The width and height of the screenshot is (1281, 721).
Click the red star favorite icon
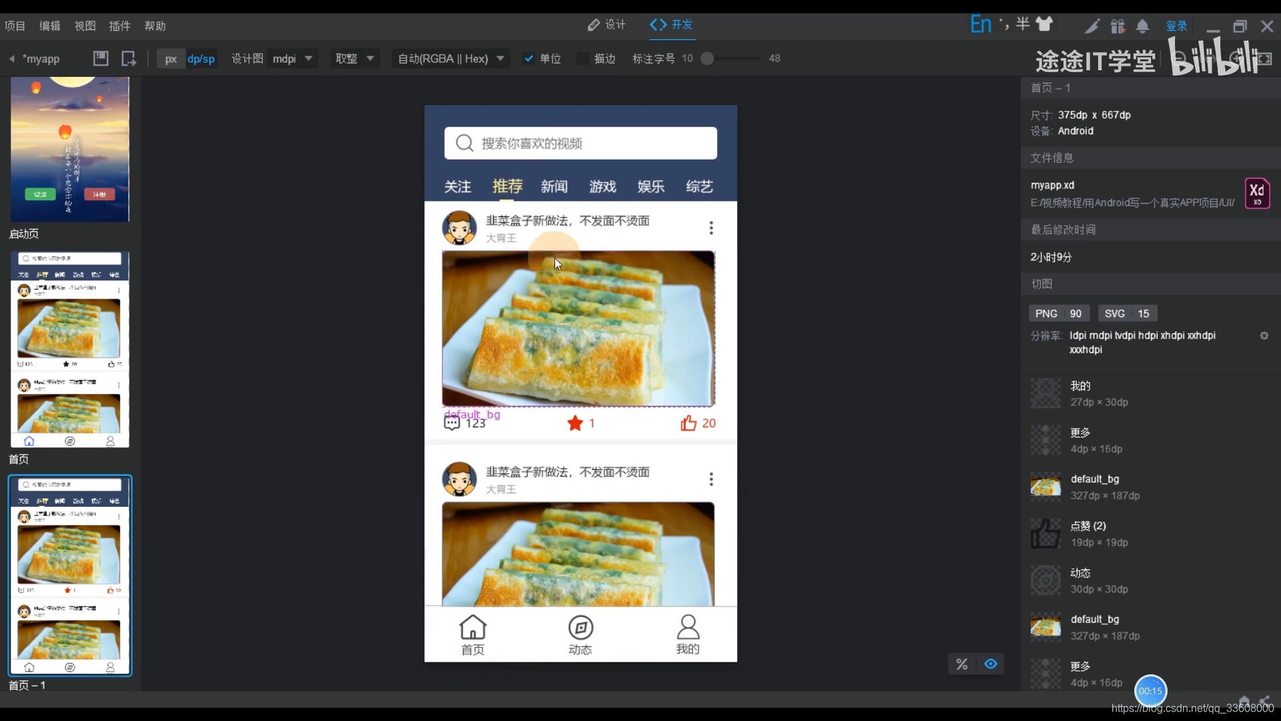[575, 423]
